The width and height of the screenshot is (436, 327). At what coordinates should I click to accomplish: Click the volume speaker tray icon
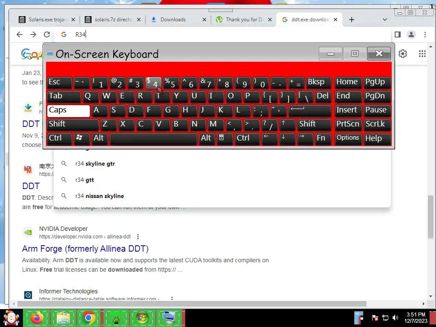coord(396,318)
